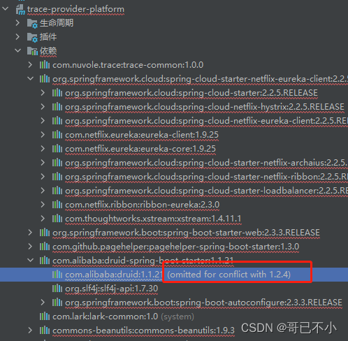Screen dimensions: 348x341
Task: Select commons-beanutils:commons-beanutils:1.9.3 row text
Action: tap(143, 331)
